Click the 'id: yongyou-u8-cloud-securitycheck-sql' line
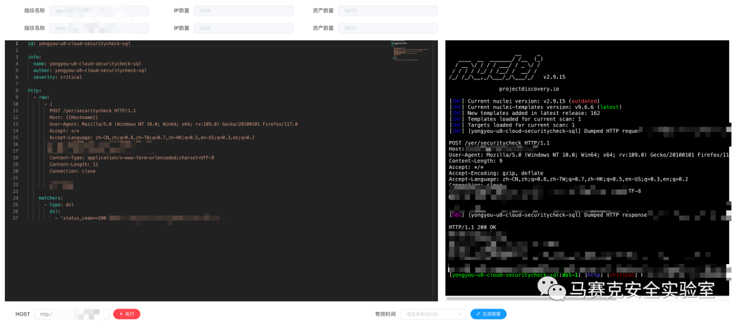 pyautogui.click(x=79, y=43)
